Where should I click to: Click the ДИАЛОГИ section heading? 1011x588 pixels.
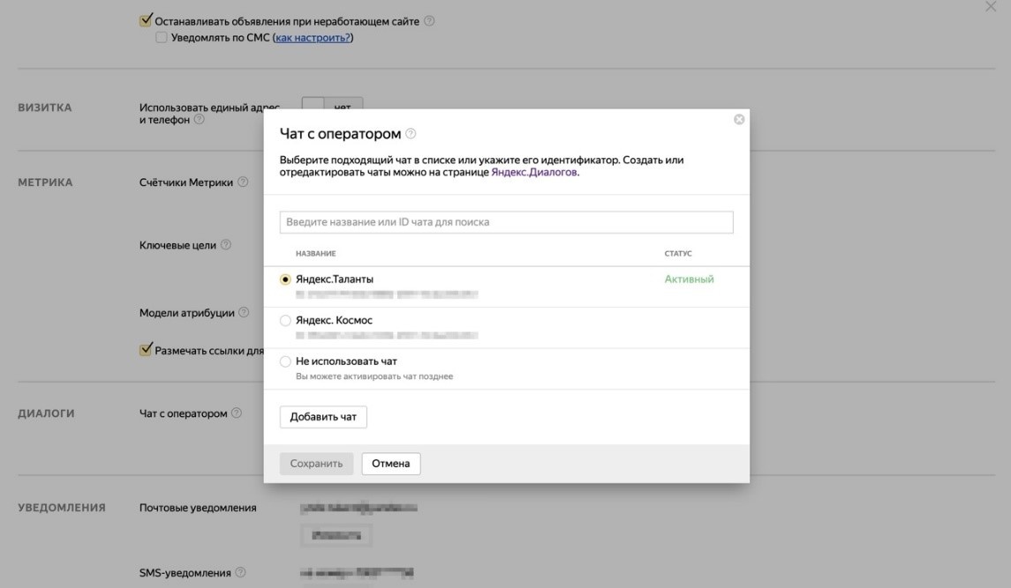[47, 413]
